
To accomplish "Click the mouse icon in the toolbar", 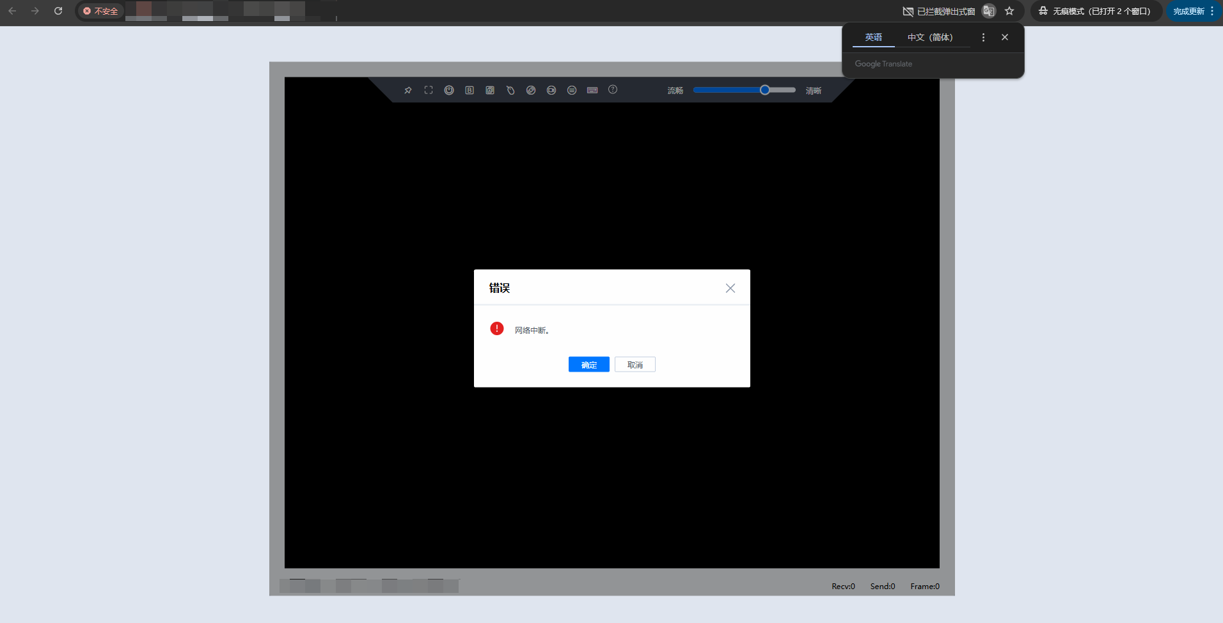I will (x=510, y=90).
